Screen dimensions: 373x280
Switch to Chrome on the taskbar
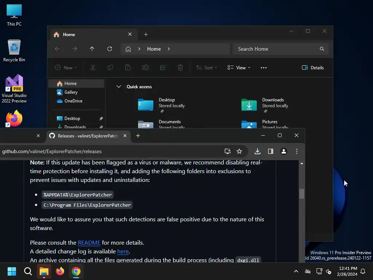tap(76, 271)
